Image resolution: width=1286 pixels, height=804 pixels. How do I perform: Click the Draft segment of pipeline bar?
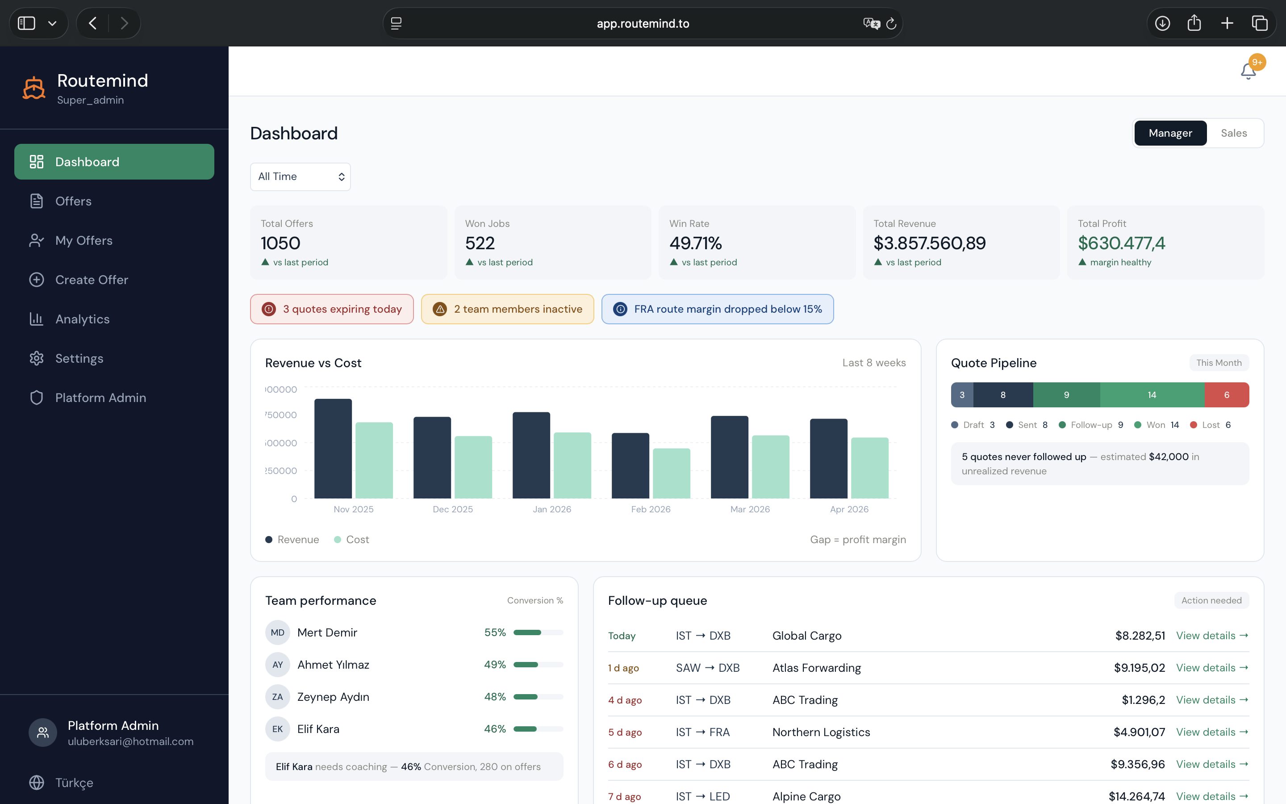click(962, 395)
